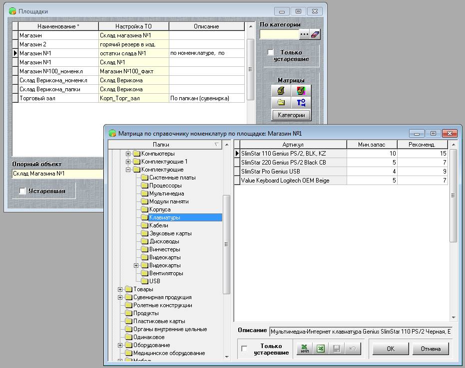This screenshot has height=368, width=465.
Task: Click the Категории button
Action: (x=291, y=115)
